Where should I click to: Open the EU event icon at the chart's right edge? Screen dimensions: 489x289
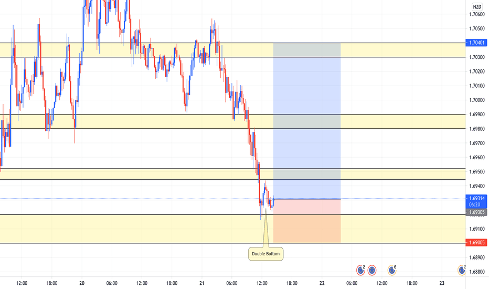pyautogui.click(x=462, y=270)
